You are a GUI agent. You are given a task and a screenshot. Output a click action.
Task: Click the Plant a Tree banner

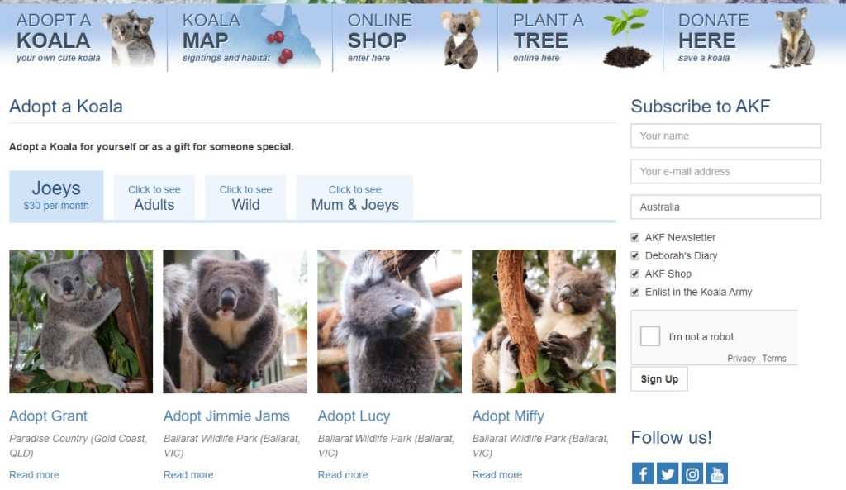pos(580,38)
